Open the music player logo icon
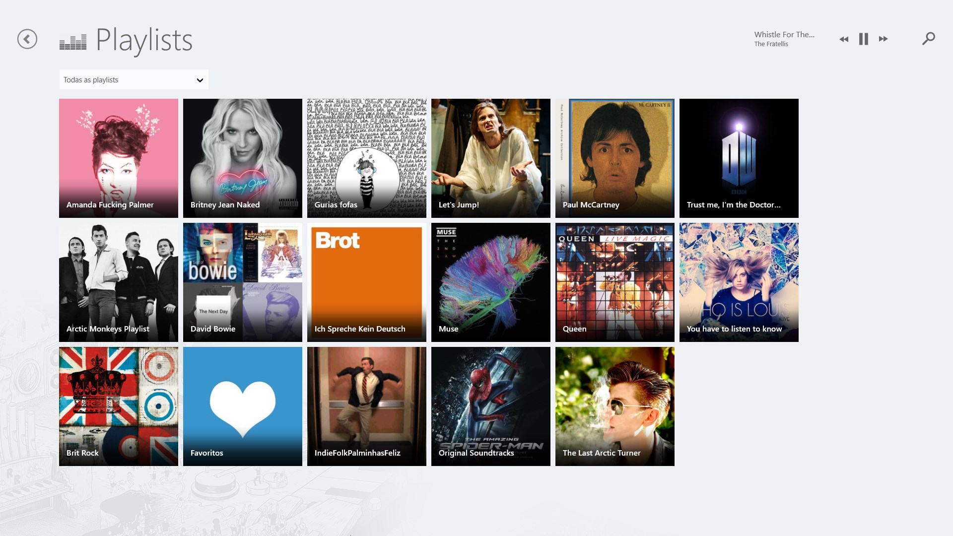953x536 pixels. (x=72, y=39)
